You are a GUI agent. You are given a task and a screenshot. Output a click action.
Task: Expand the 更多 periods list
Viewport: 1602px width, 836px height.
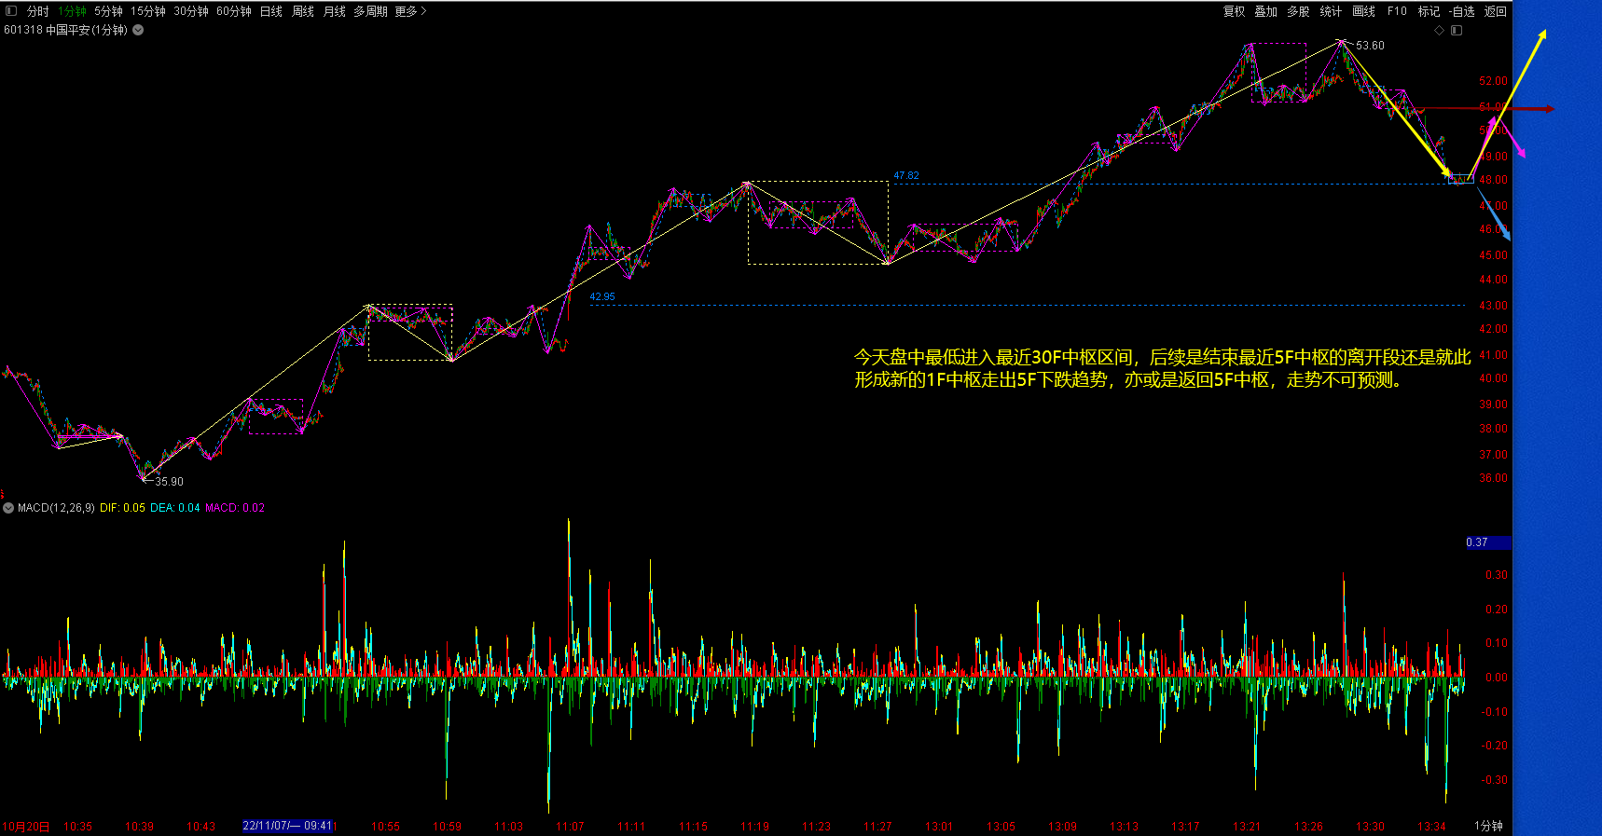410,11
